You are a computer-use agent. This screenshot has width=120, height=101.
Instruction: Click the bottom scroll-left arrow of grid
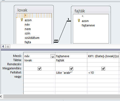(1, 96)
